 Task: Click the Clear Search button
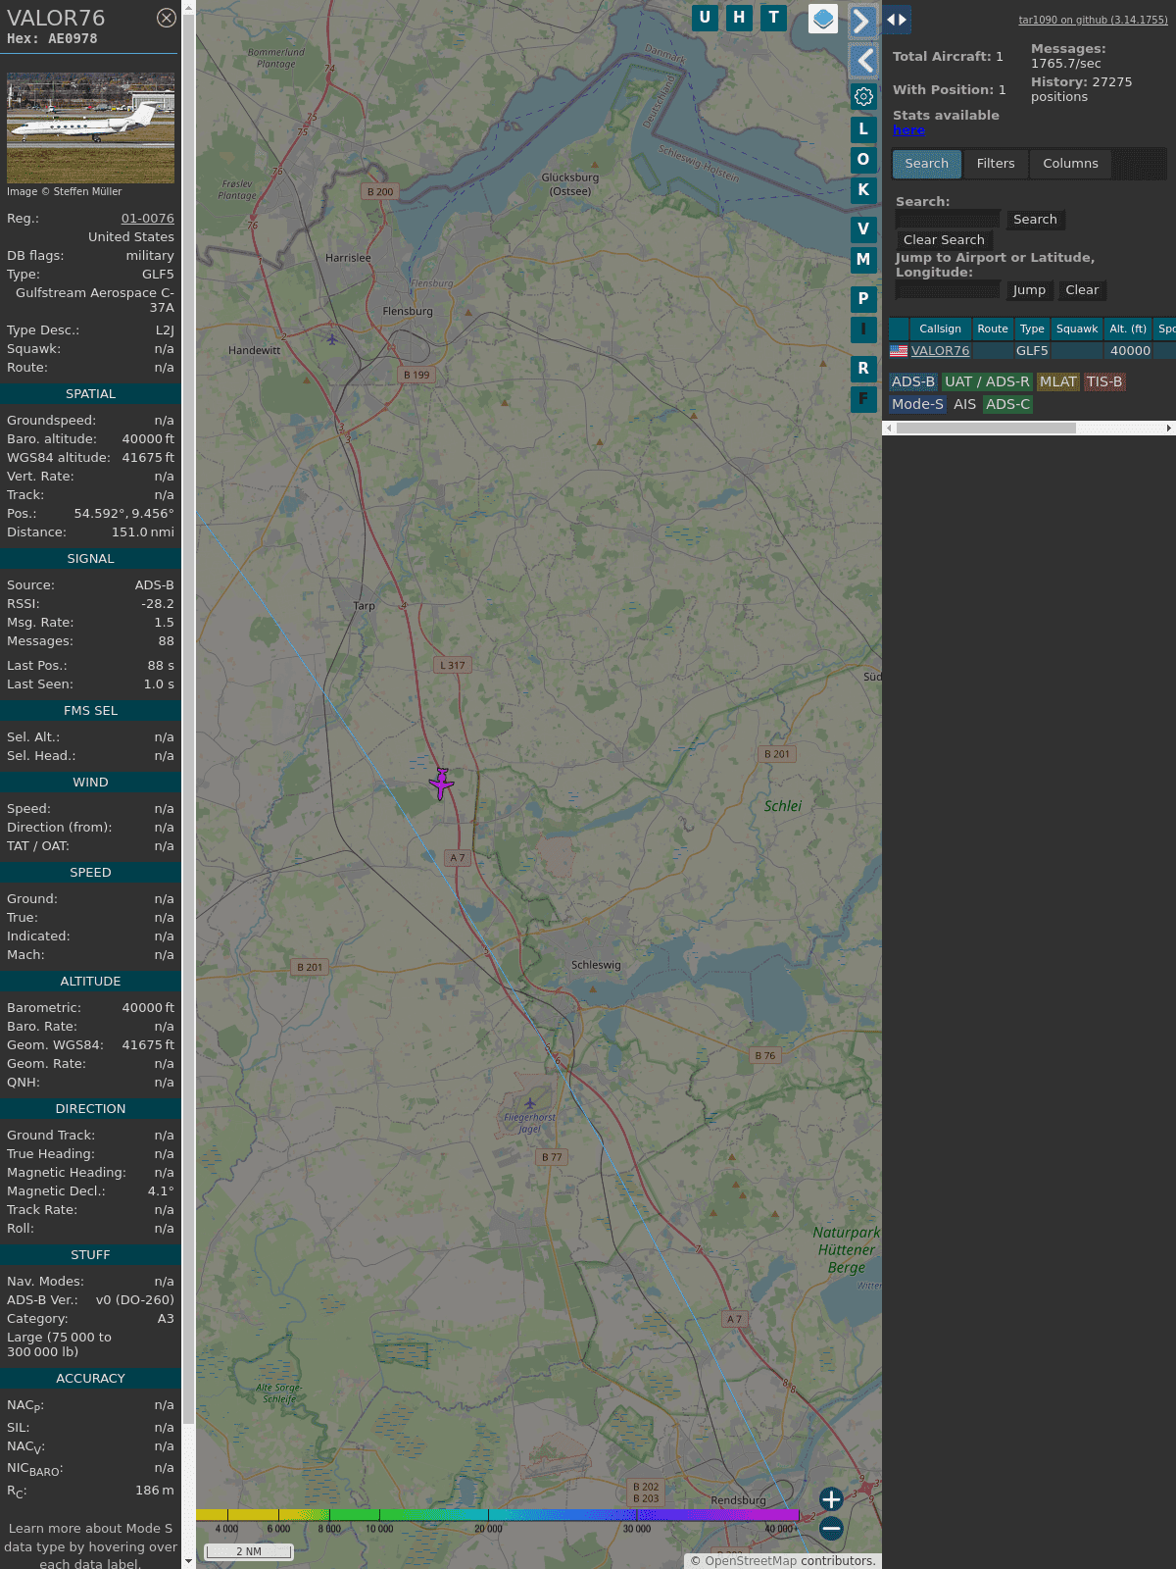click(944, 240)
